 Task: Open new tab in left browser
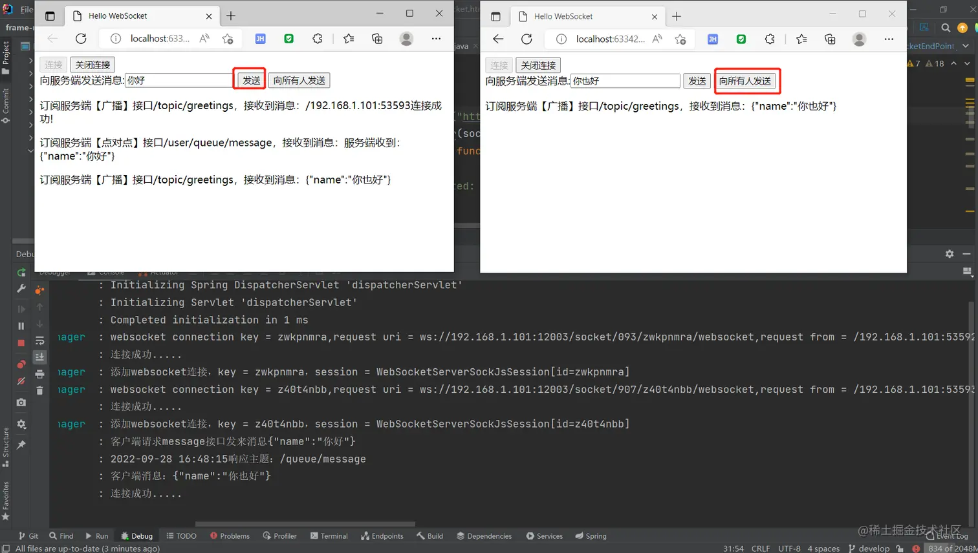pos(231,16)
